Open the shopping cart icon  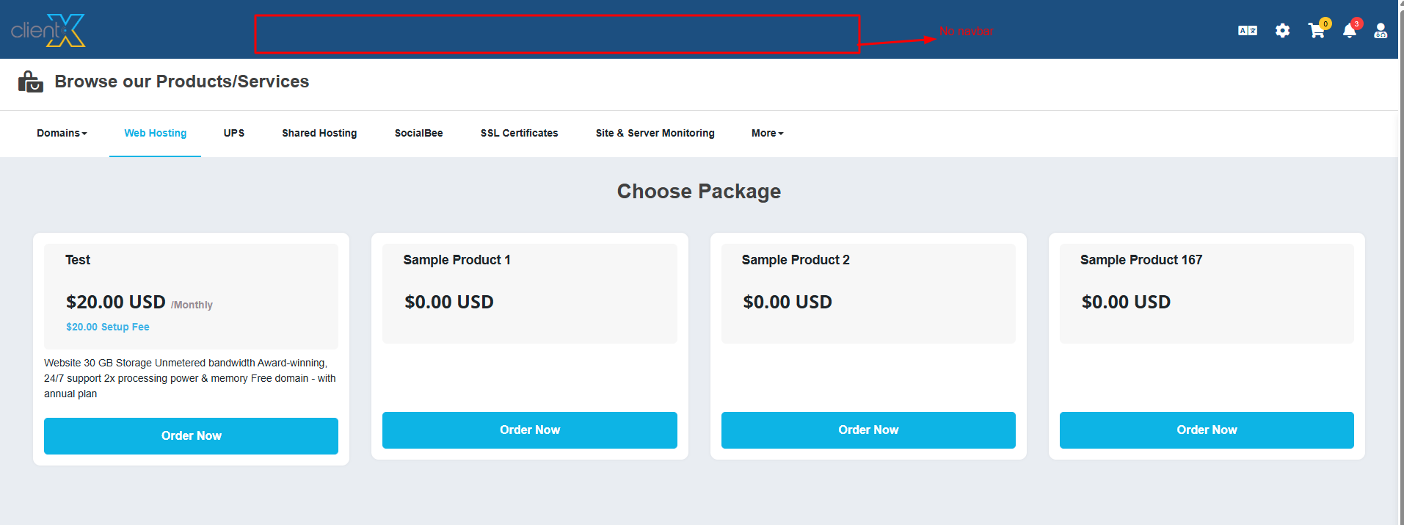coord(1316,31)
